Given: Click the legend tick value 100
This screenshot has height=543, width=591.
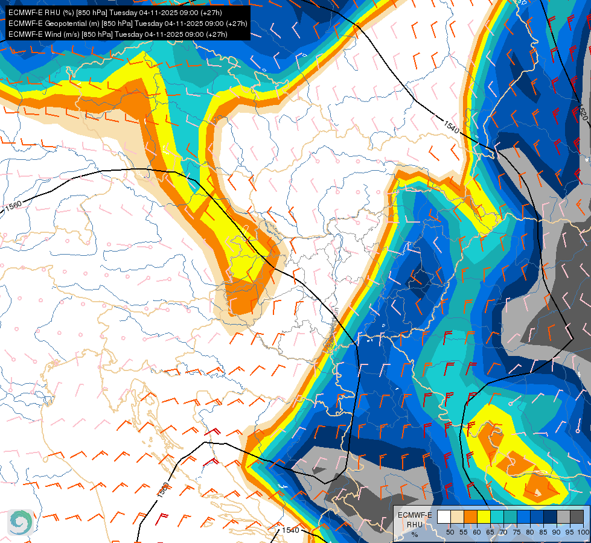Looking at the screenshot, I should click(x=583, y=532).
